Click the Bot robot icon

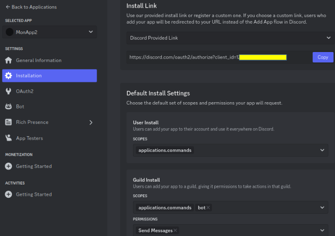click(9, 106)
